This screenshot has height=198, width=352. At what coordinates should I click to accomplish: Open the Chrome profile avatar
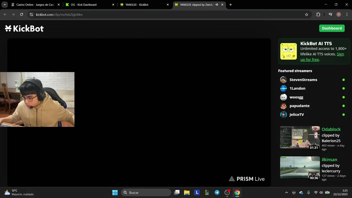coord(339,15)
